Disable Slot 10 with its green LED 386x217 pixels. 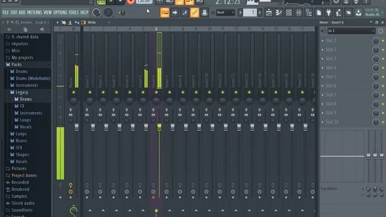point(383,122)
